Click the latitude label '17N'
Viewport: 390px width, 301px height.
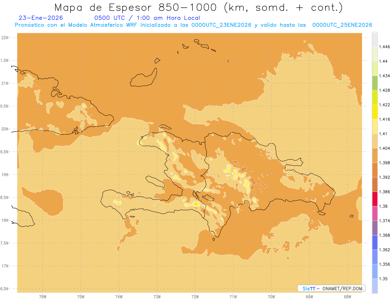point(5,266)
